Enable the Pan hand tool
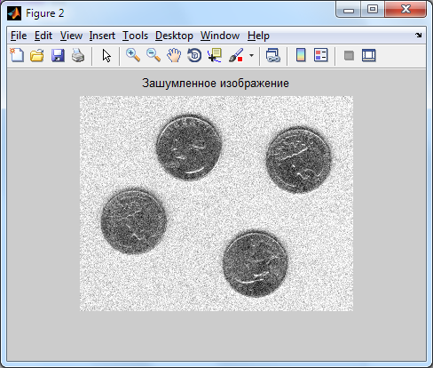 pos(174,55)
